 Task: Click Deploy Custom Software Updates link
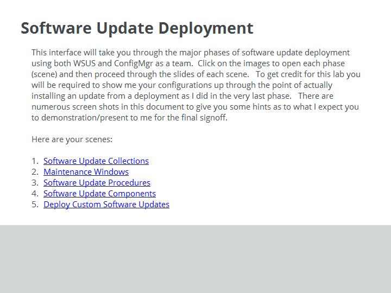[x=106, y=205]
